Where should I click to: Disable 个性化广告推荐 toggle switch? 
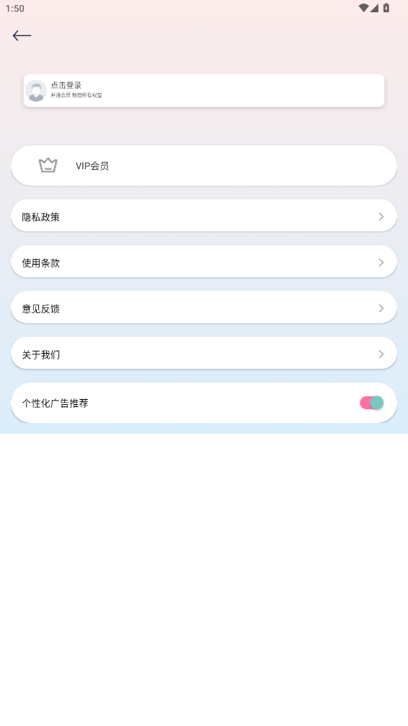[372, 403]
